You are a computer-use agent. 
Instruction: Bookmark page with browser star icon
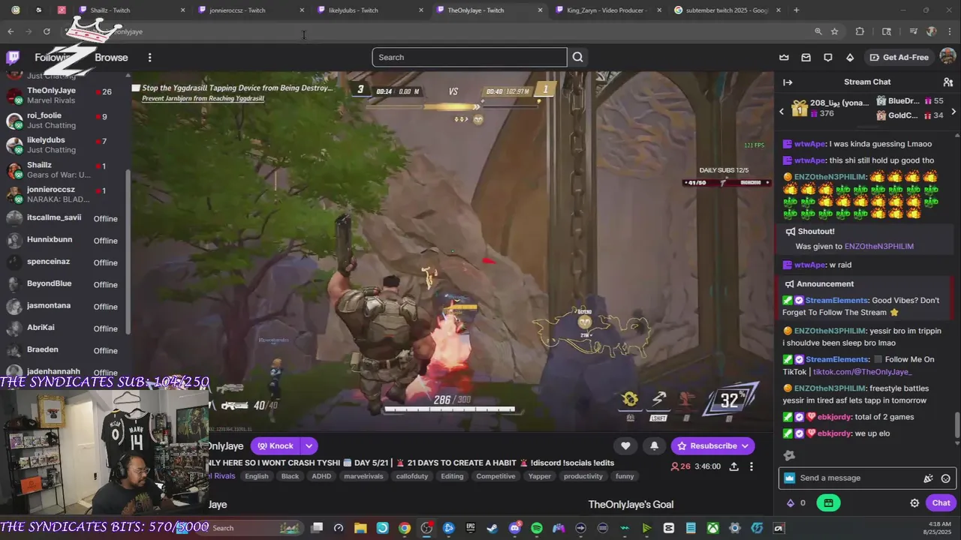pos(834,31)
